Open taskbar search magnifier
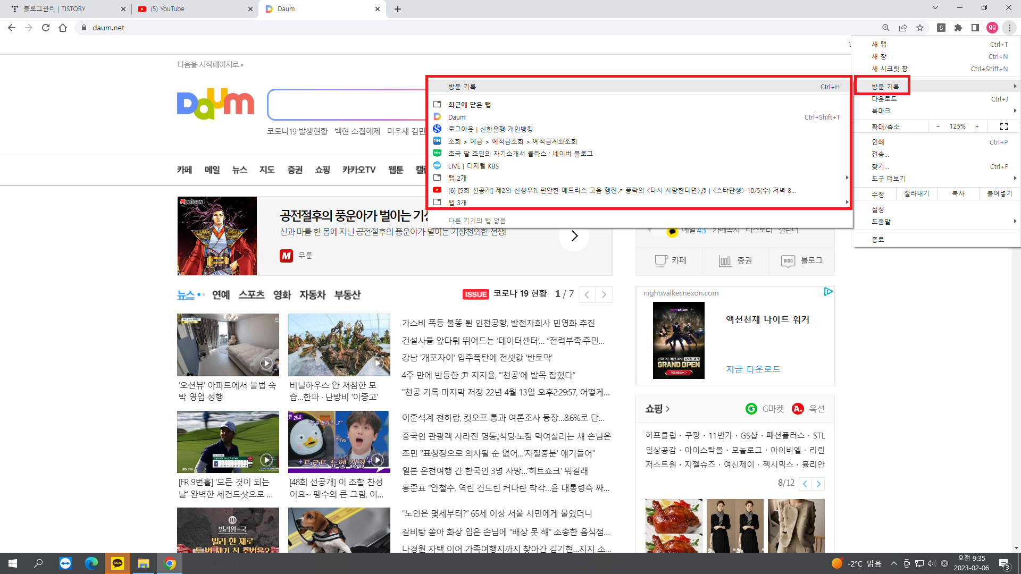1021x574 pixels. tap(38, 563)
